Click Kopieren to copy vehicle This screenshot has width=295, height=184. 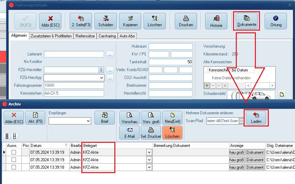[x=130, y=21]
